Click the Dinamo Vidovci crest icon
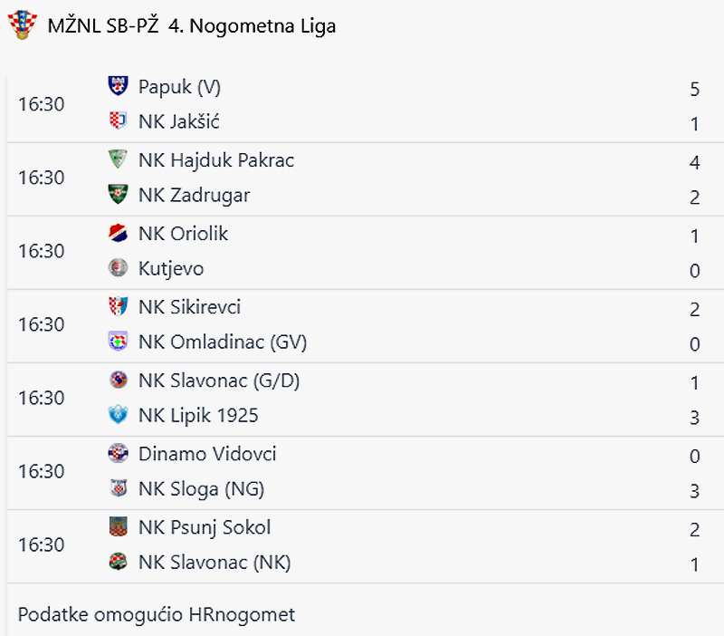The height and width of the screenshot is (636, 724). 118,453
